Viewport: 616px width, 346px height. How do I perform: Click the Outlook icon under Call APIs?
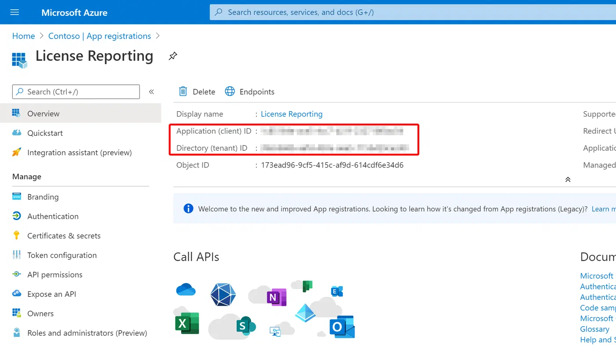click(342, 327)
